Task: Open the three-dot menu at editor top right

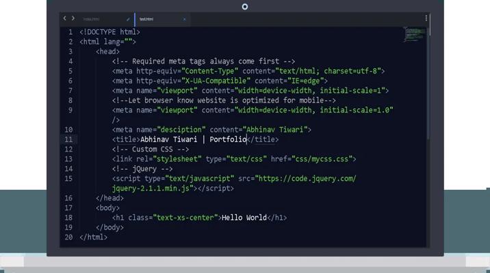Action: [426, 18]
